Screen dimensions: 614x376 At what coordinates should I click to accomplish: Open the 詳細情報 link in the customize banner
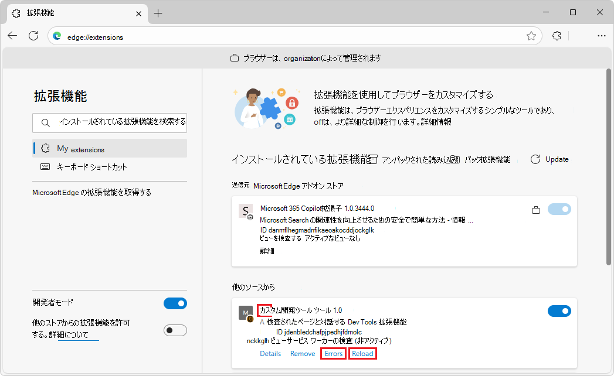pyautogui.click(x=436, y=122)
